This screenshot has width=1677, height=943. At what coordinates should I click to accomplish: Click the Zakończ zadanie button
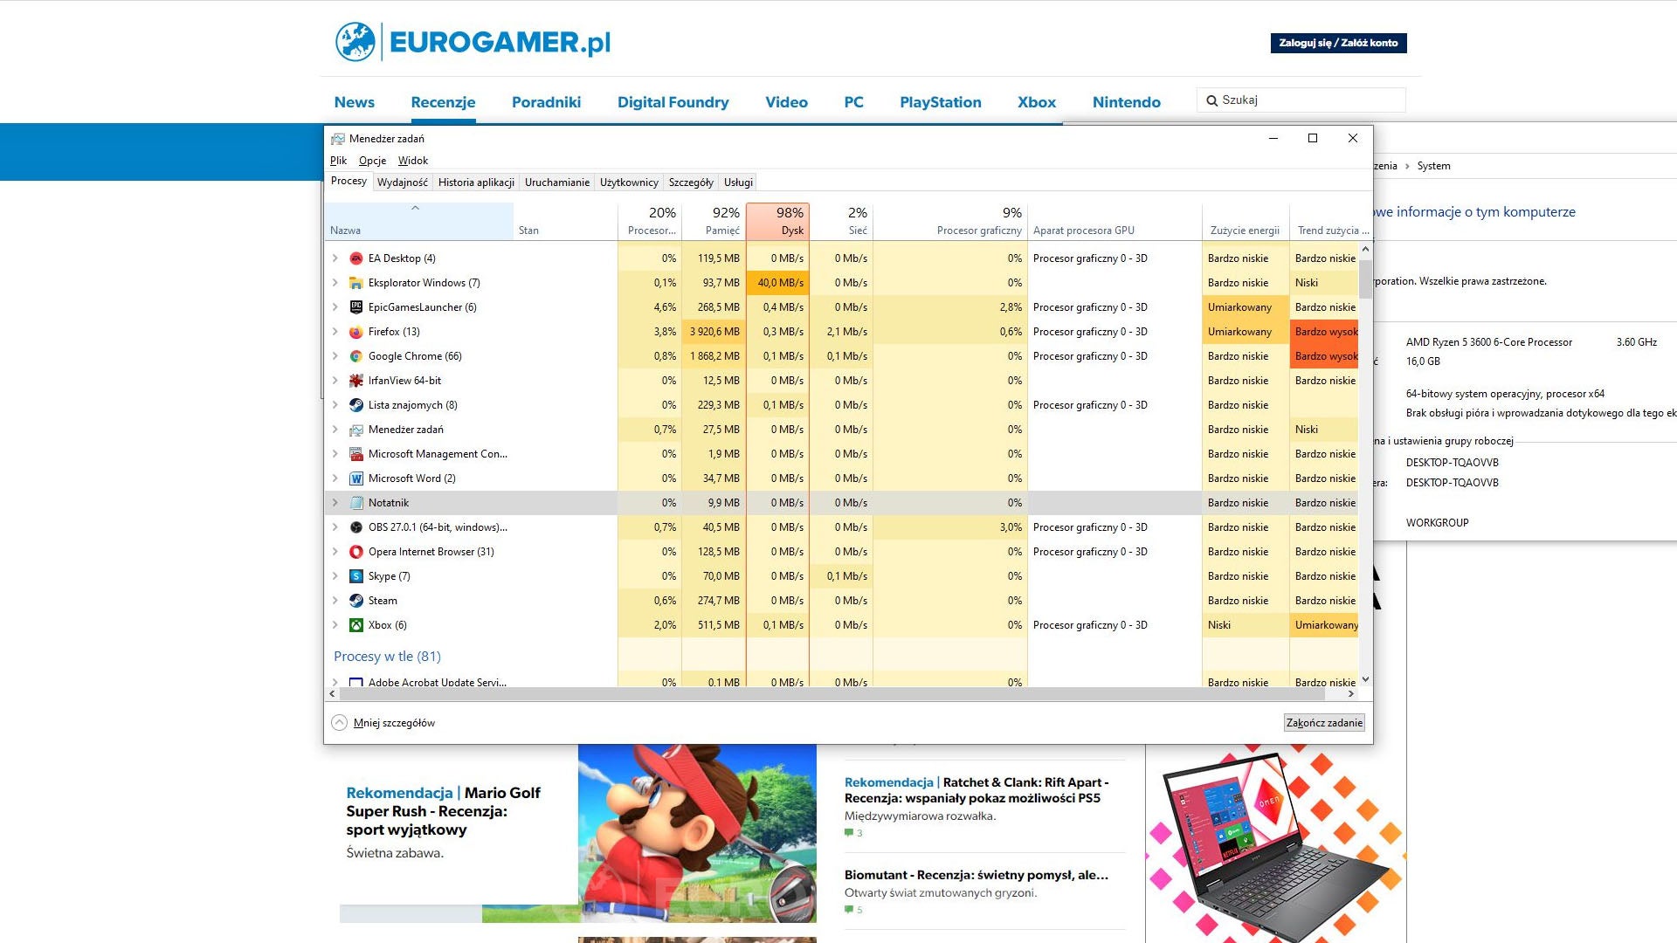(x=1324, y=723)
